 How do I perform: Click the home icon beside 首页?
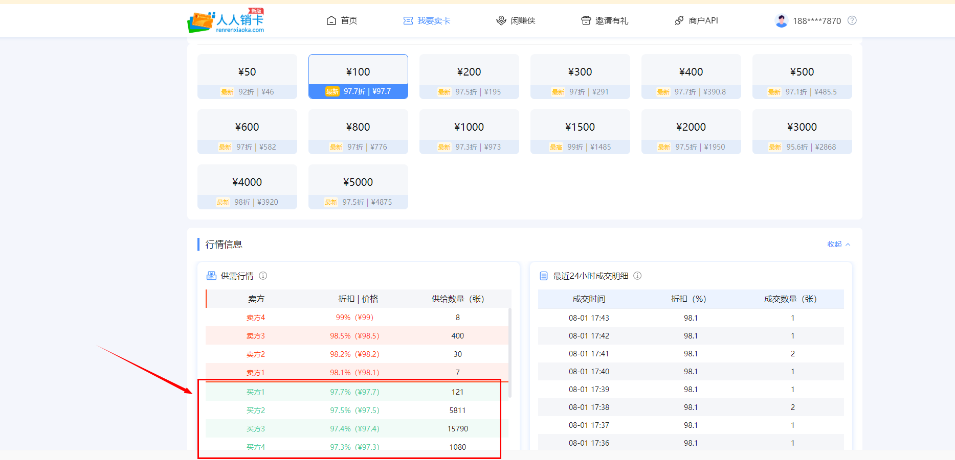click(331, 20)
